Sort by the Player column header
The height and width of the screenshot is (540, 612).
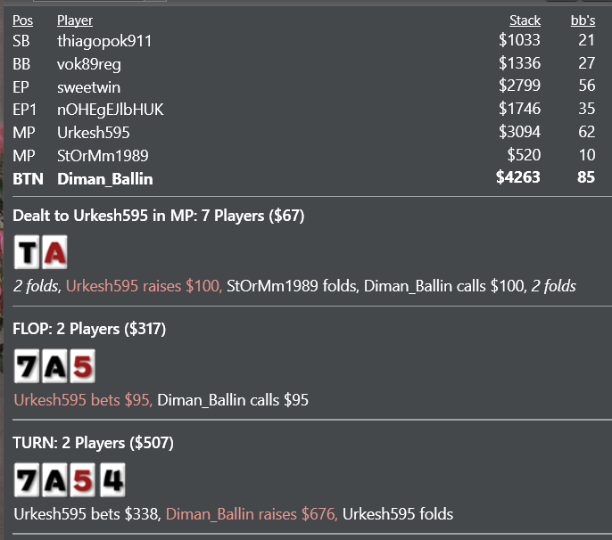(x=75, y=20)
